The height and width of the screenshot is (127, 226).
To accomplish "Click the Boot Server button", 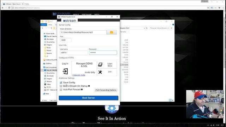I will (89, 98).
